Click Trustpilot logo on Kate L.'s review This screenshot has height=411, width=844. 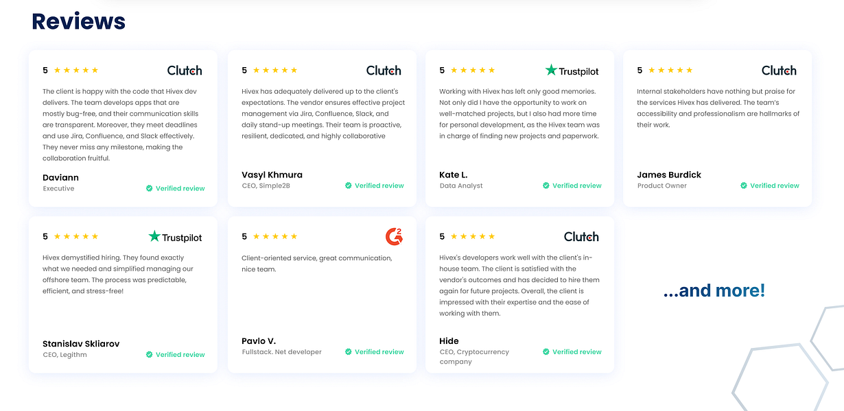572,71
